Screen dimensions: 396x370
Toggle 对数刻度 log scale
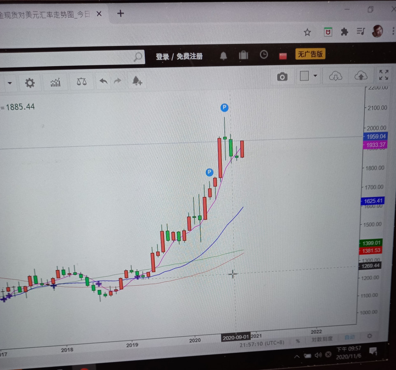(322, 339)
